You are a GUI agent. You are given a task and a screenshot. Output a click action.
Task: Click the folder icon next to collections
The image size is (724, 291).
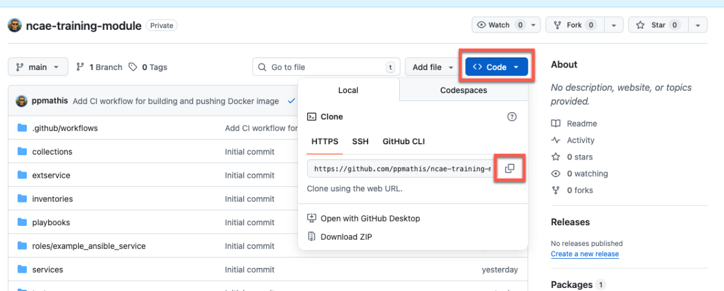[22, 151]
